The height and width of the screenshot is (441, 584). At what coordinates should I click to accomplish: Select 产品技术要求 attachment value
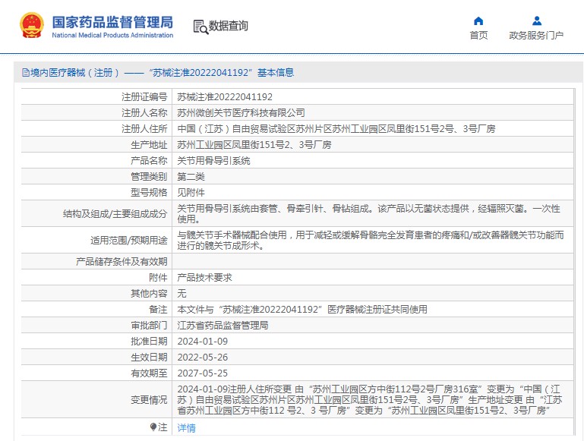pyautogui.click(x=204, y=278)
